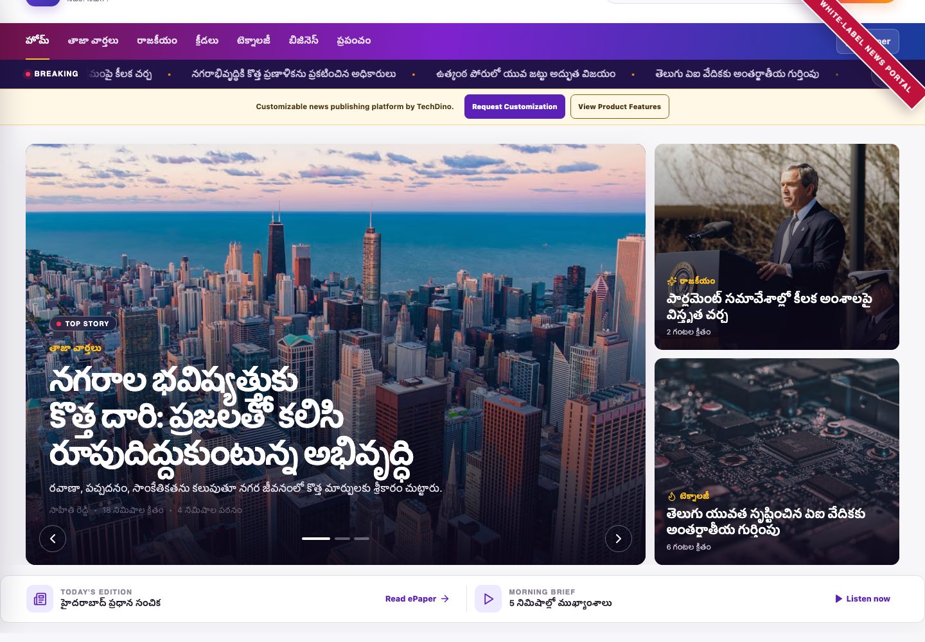Viewport: 925px width, 642px height.
Task: Open the parliament session article card
Action: 777,247
